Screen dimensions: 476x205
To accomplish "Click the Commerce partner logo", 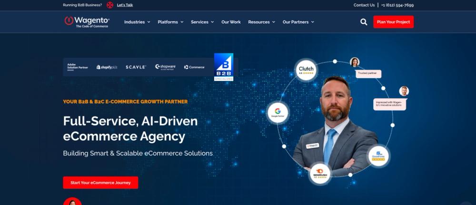I will pos(194,67).
